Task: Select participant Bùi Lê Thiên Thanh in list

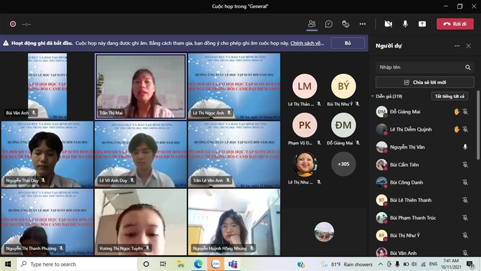Action: coord(423,201)
